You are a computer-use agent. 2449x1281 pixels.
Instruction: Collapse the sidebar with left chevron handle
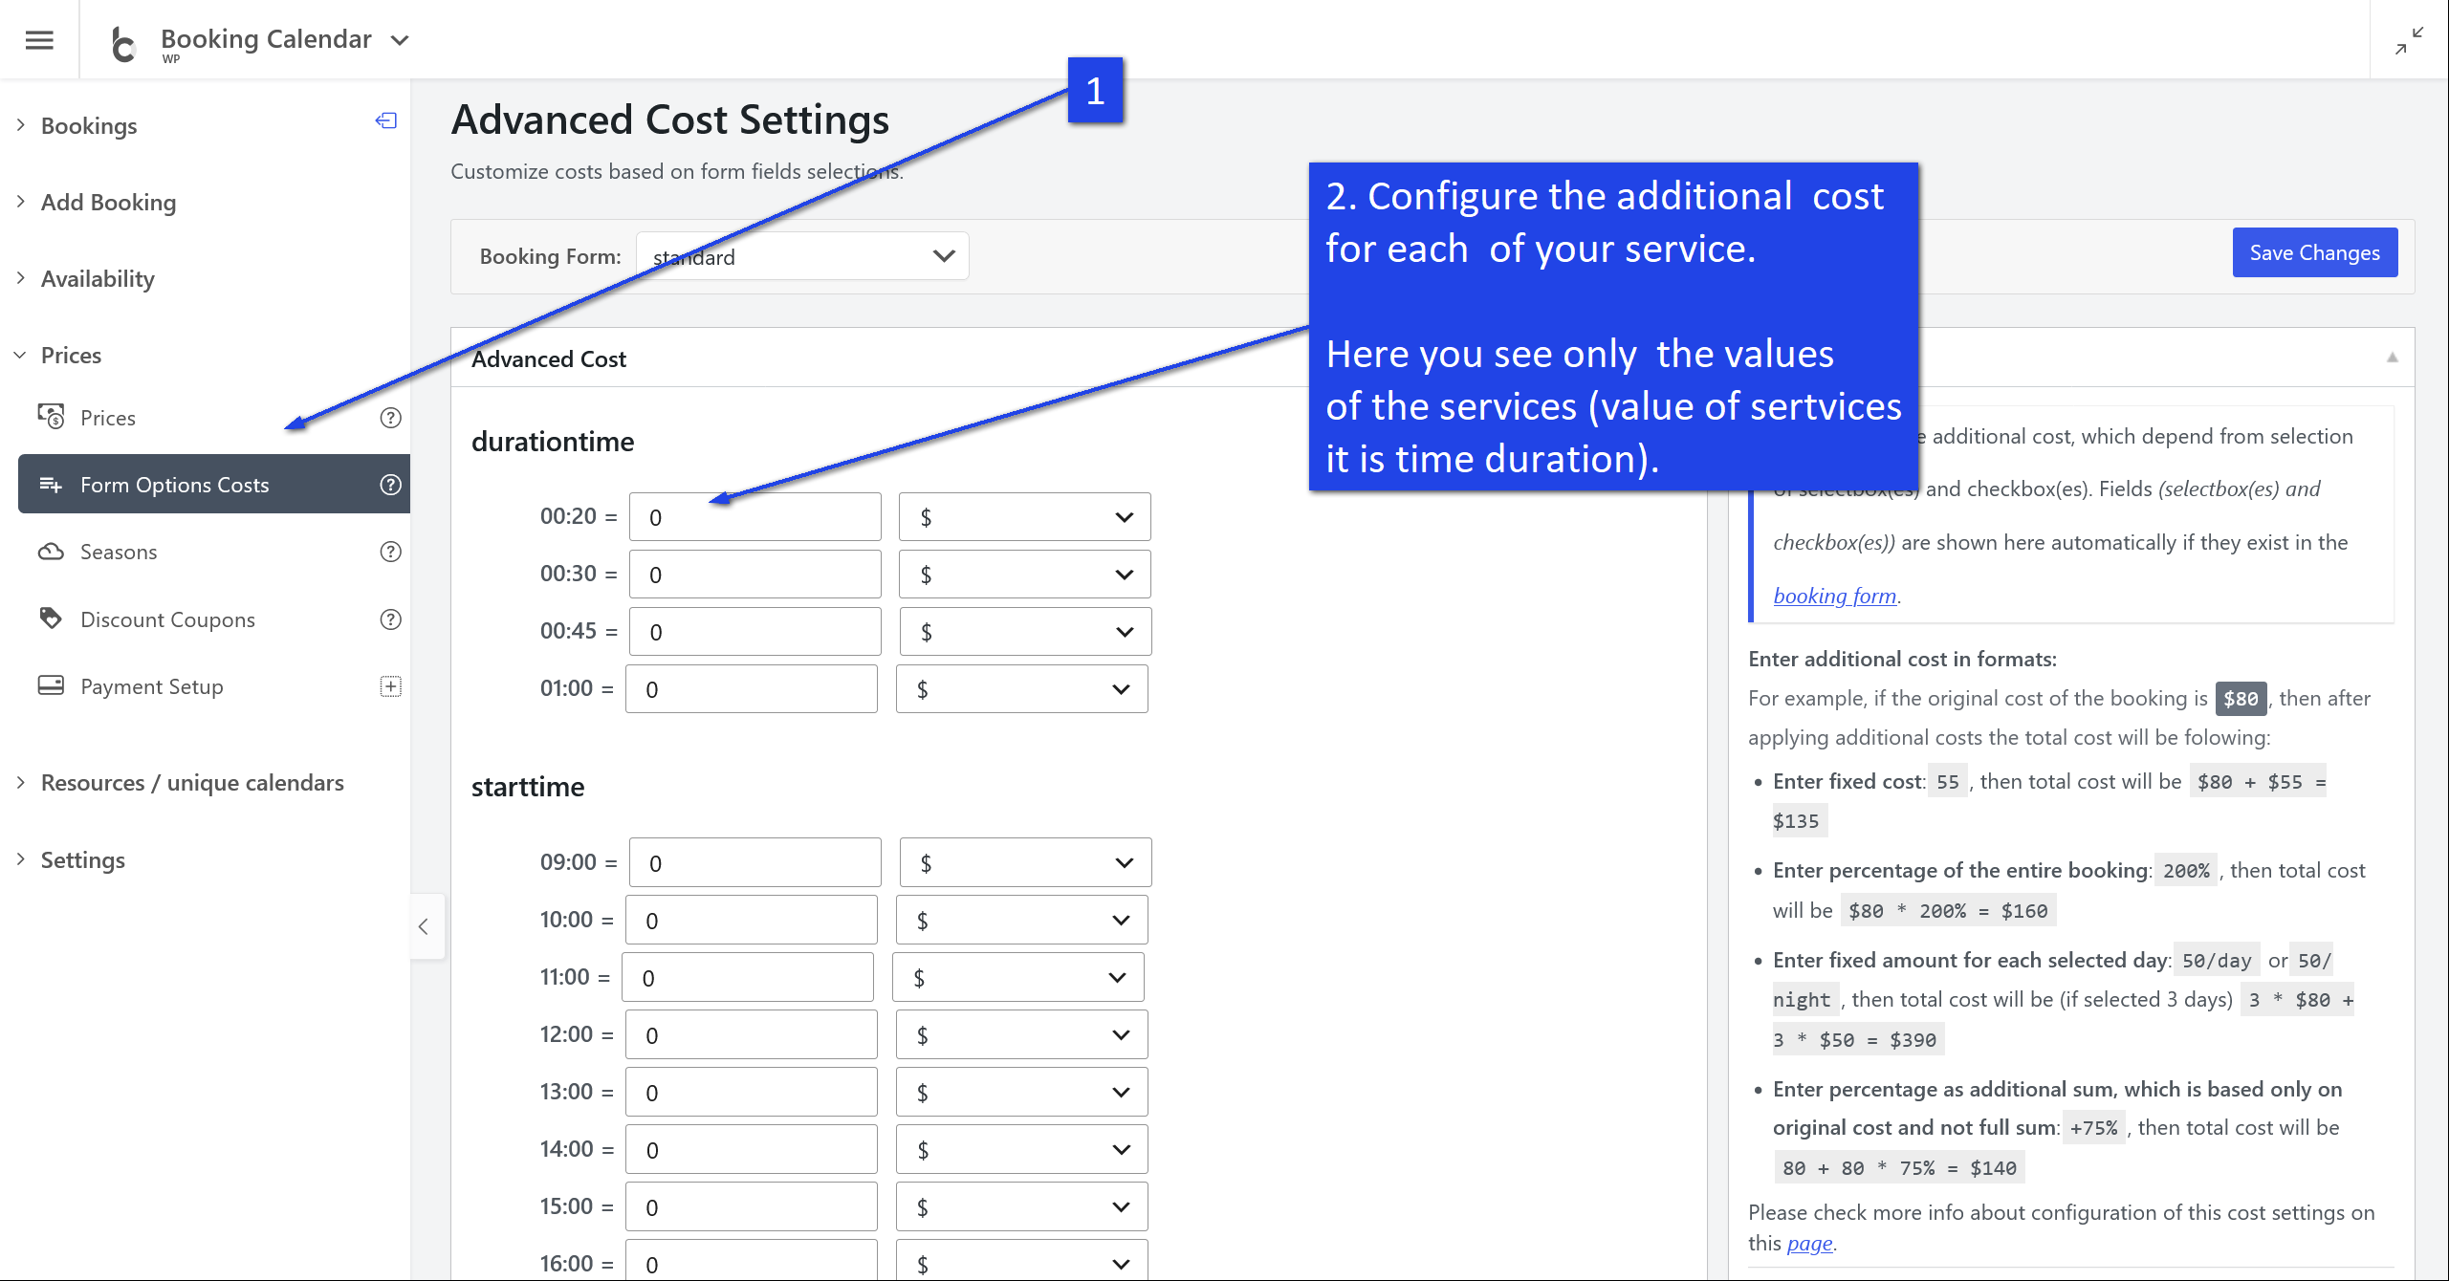tap(424, 926)
